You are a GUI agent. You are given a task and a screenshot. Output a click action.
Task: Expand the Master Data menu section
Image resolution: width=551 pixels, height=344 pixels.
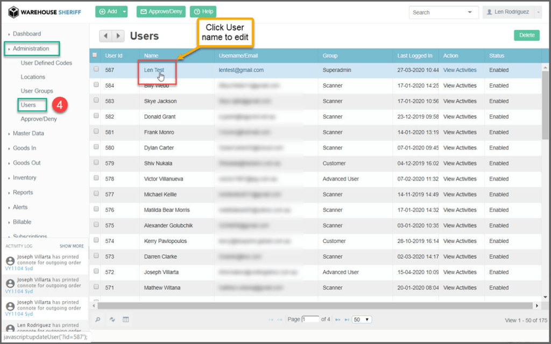(28, 133)
